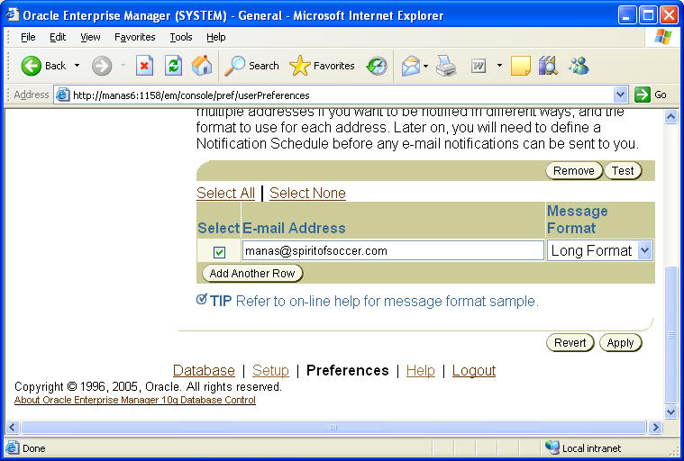Open the Search magnifier icon

click(x=234, y=66)
